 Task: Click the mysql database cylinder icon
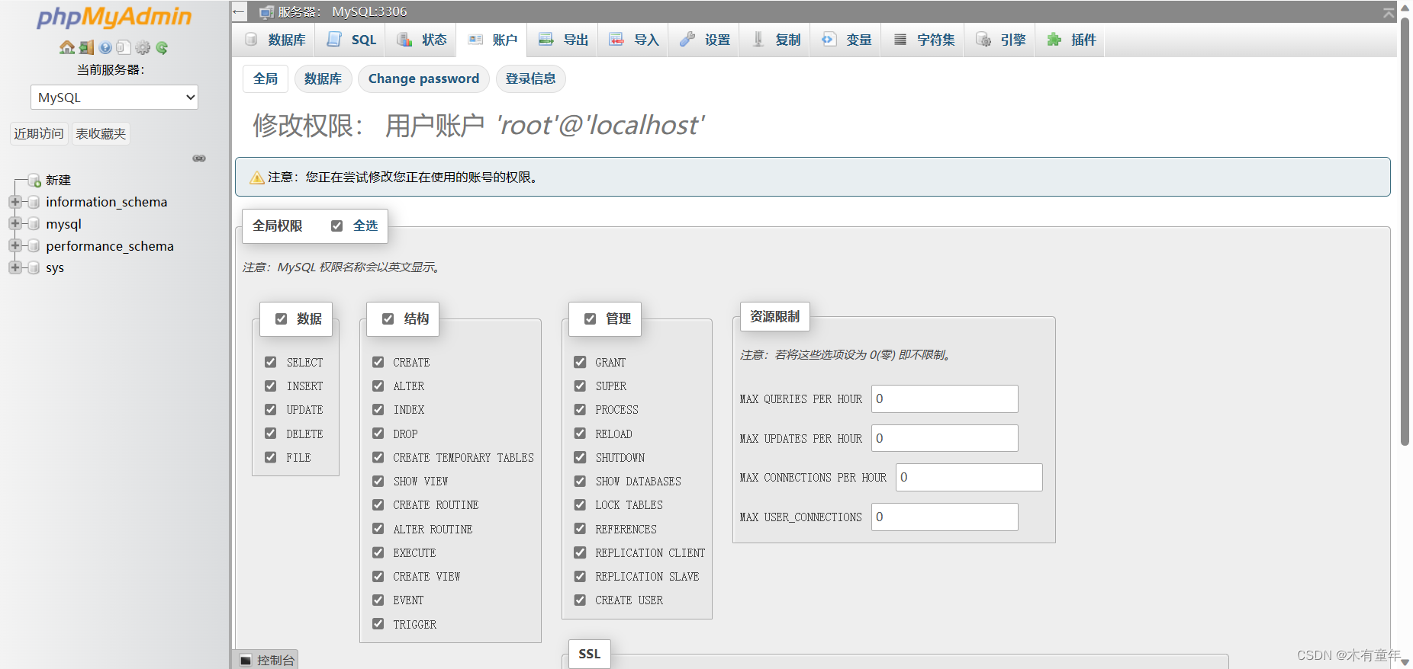(34, 224)
